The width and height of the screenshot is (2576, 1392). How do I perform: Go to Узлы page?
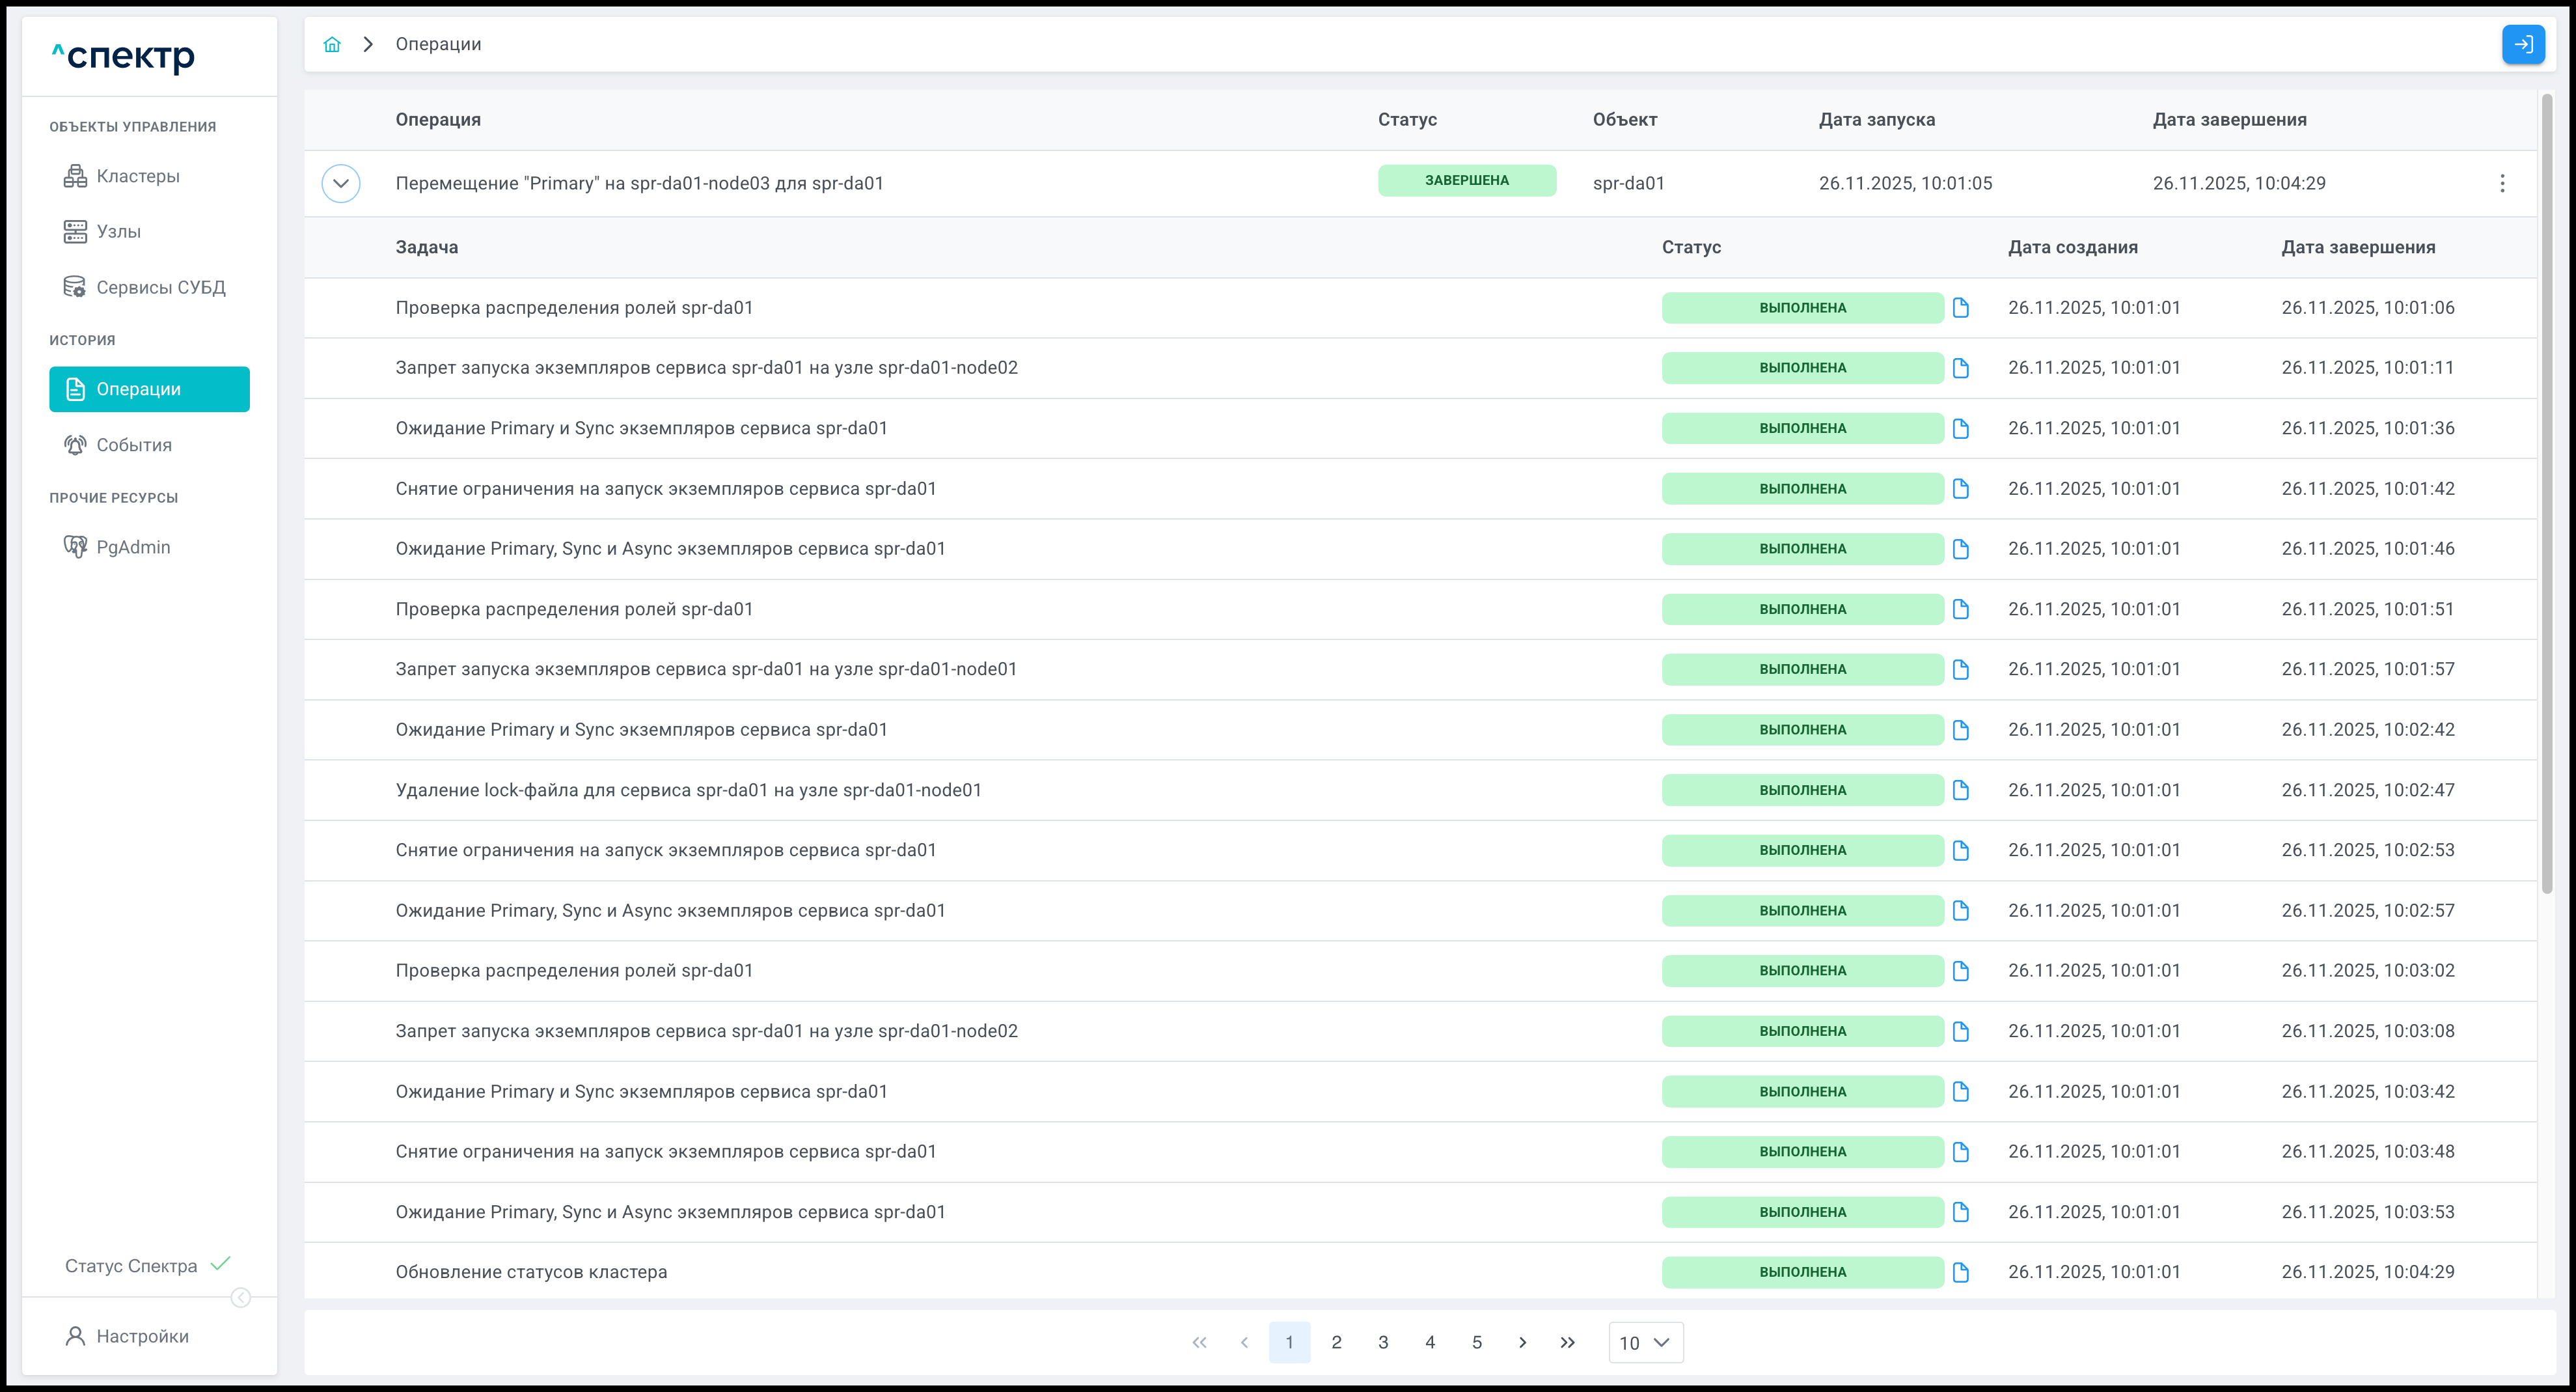pos(118,231)
